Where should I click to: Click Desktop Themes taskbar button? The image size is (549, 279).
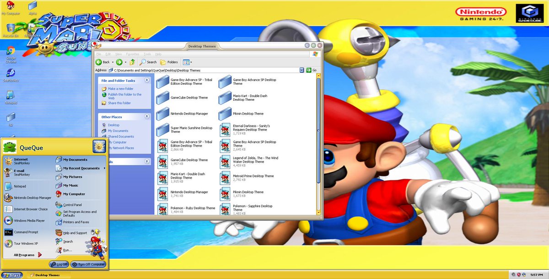48,275
